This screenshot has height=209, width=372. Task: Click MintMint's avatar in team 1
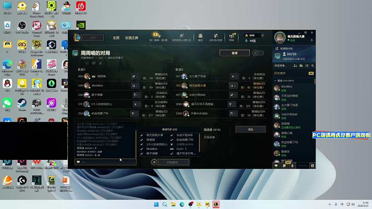tap(87, 85)
